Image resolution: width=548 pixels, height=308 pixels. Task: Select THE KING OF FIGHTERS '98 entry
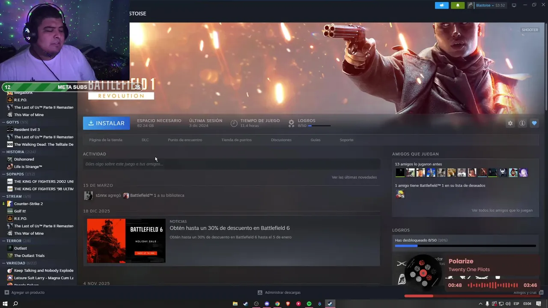(44, 189)
